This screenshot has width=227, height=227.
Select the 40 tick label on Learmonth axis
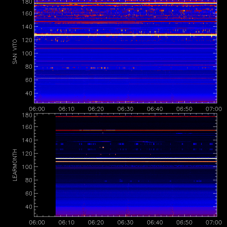point(29,207)
